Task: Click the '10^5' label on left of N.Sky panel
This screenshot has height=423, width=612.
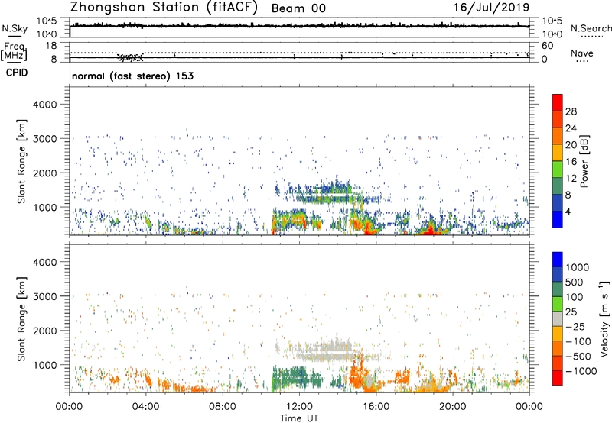Action: click(47, 21)
